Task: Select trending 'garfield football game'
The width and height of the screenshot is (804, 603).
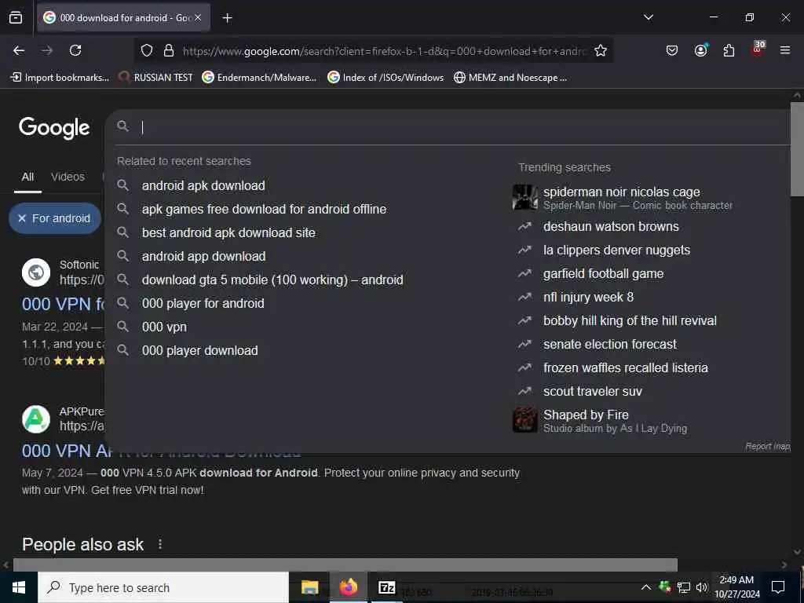Action: pos(603,274)
